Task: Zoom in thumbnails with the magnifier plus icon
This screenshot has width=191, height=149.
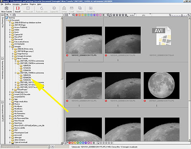Action: click(189, 15)
